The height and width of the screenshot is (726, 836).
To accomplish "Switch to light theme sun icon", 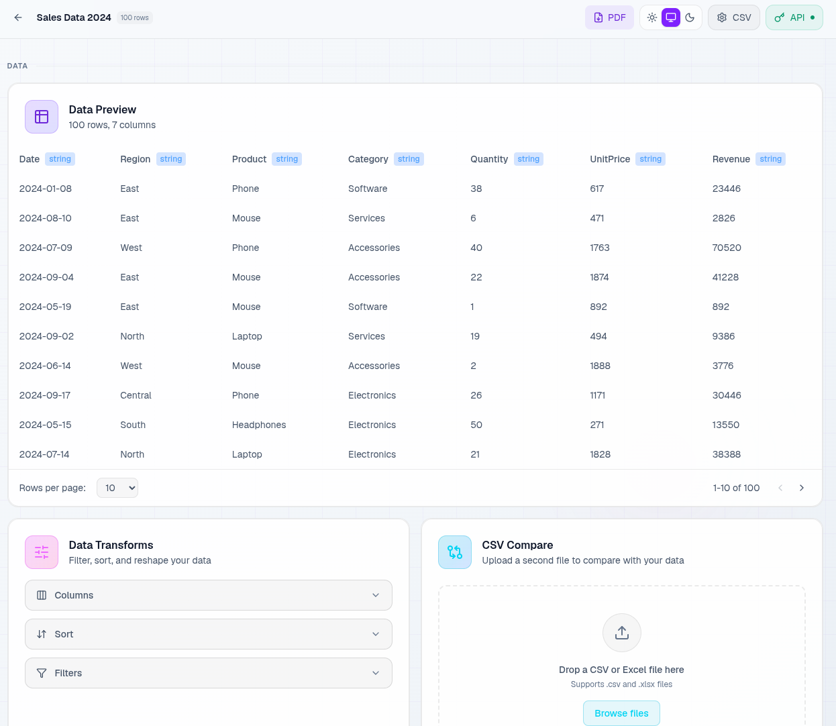I will coord(652,17).
